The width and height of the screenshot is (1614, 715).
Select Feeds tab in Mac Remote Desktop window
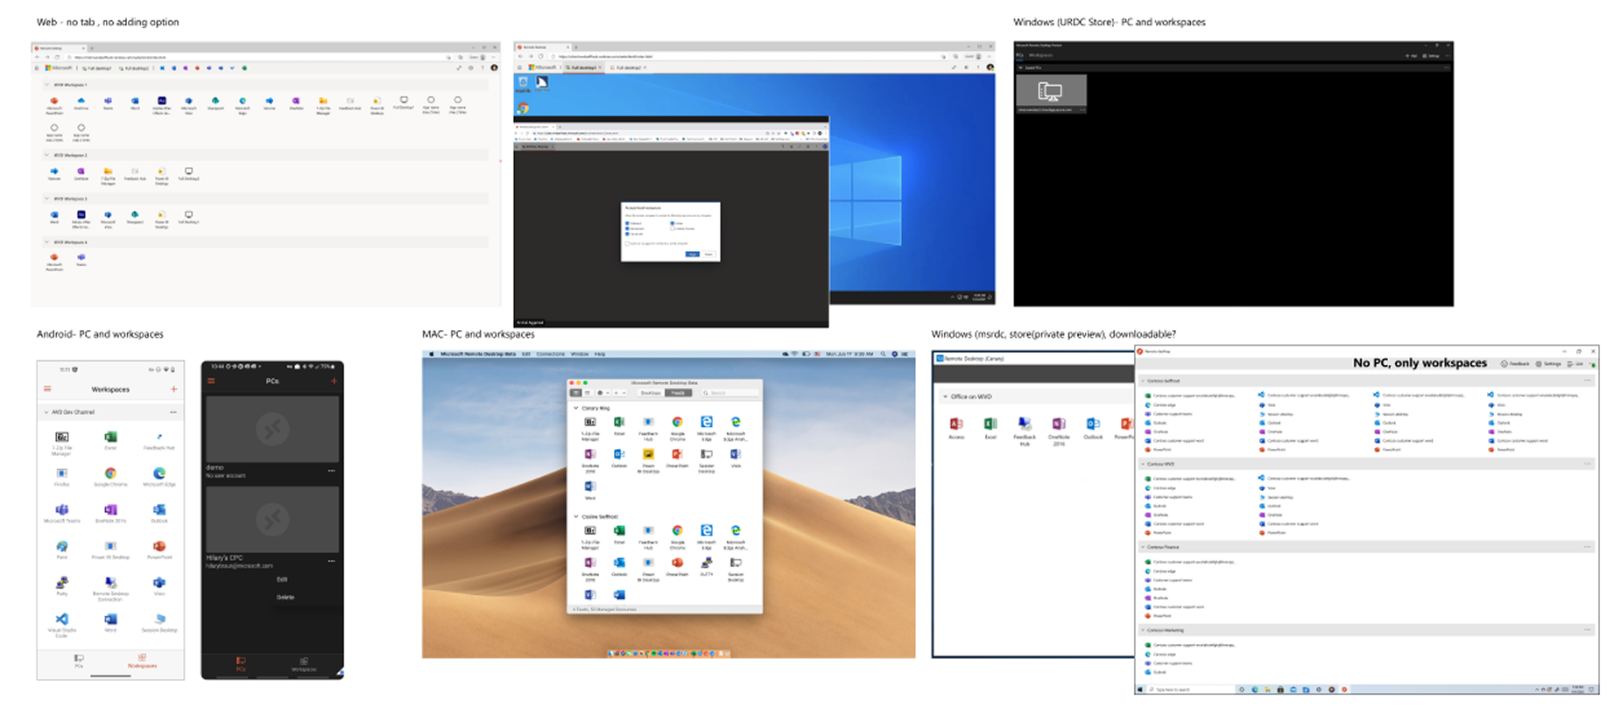tap(678, 393)
